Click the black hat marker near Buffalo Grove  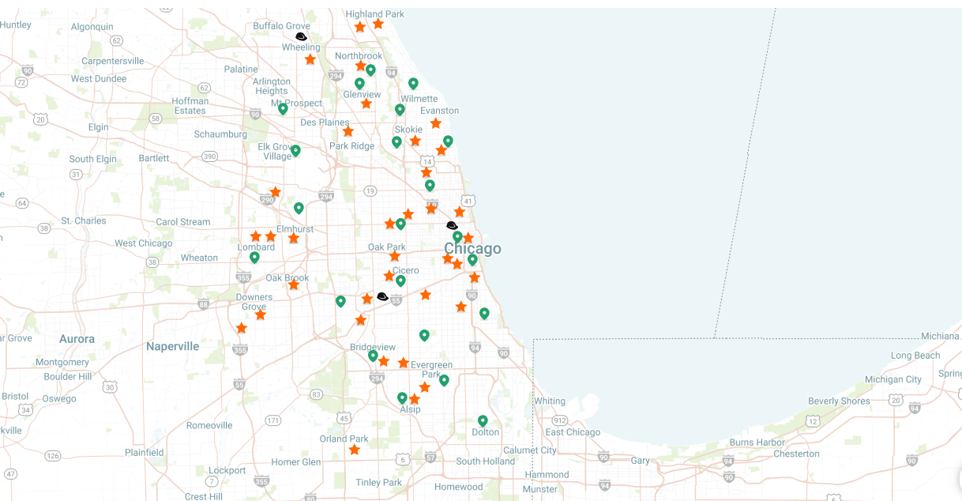coord(301,36)
